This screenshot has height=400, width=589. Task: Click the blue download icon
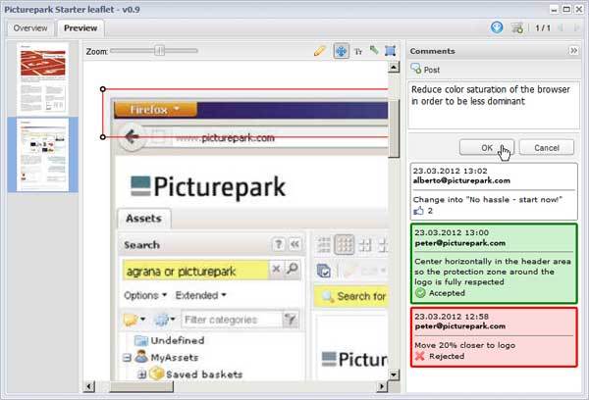pos(497,27)
